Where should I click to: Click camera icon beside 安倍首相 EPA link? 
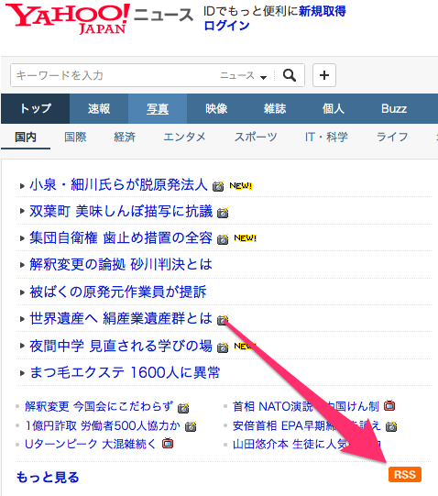[x=391, y=426]
